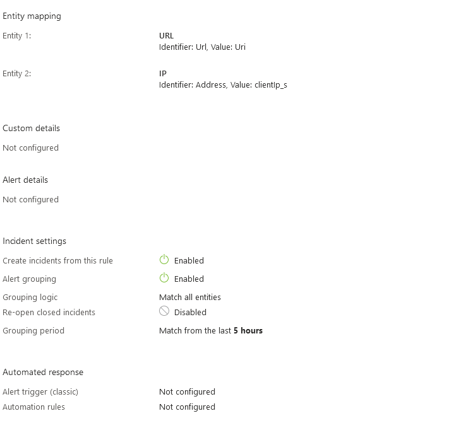Click Not configured under Custom details

click(30, 148)
